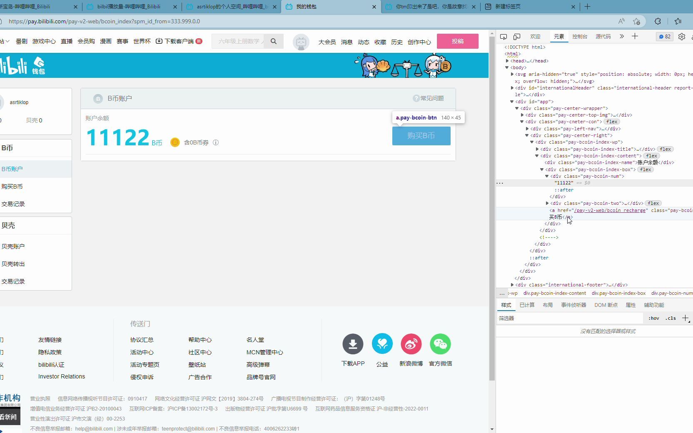Image resolution: width=693 pixels, height=433 pixels.
Task: Click the B币券 info icon
Action: click(x=216, y=142)
